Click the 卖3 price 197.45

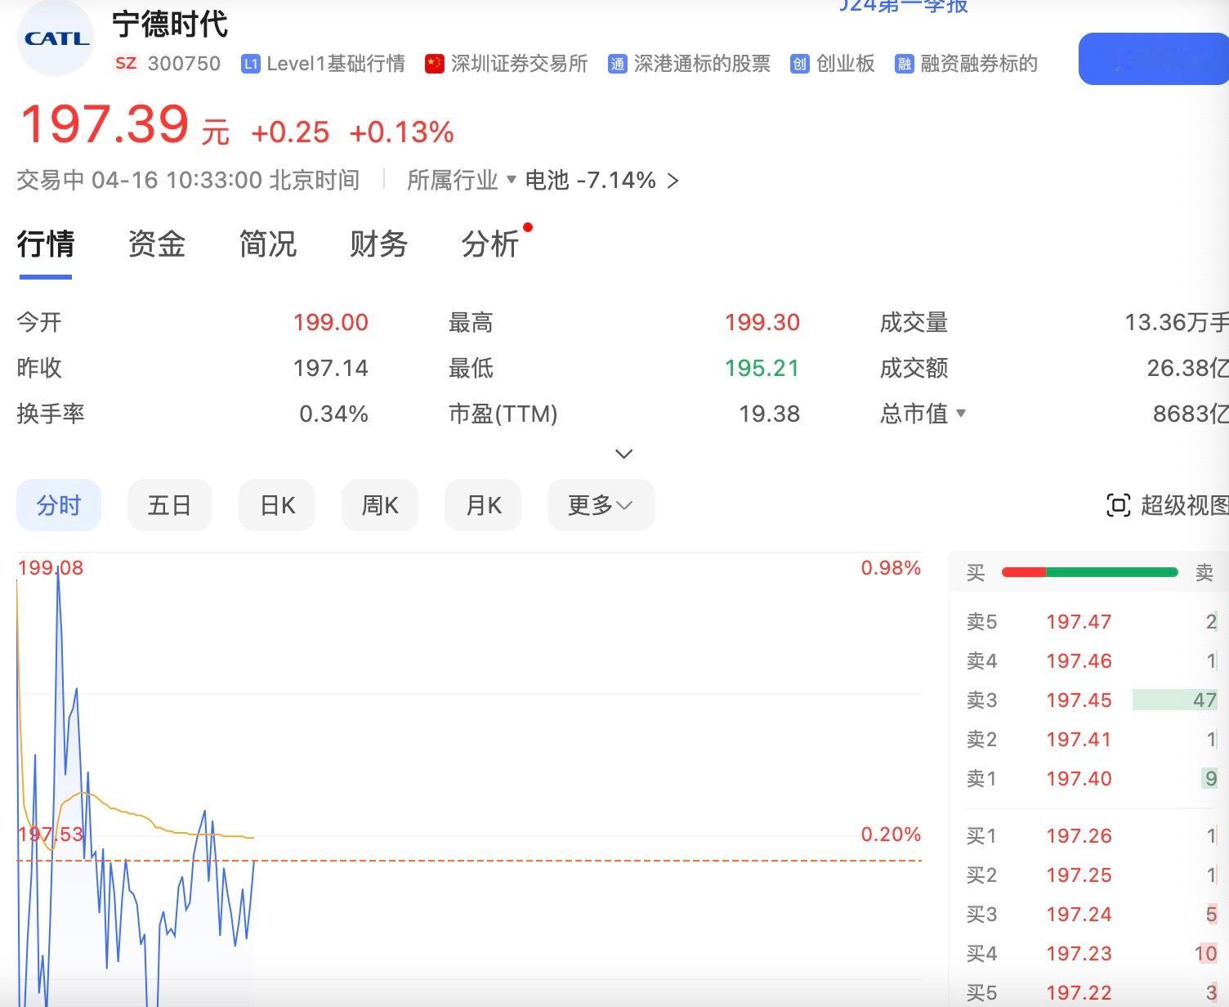click(1079, 700)
